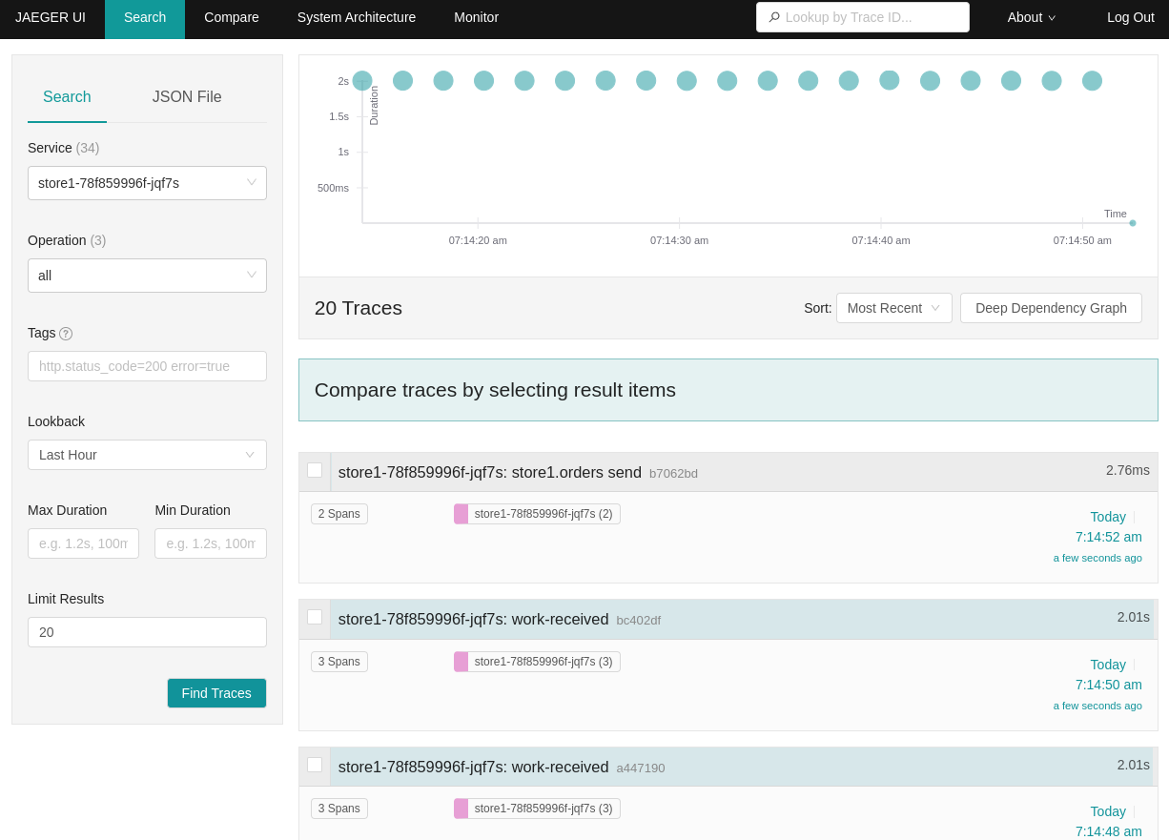
Task: Click the last large trace dot on the scatter plot
Action: (x=1092, y=81)
